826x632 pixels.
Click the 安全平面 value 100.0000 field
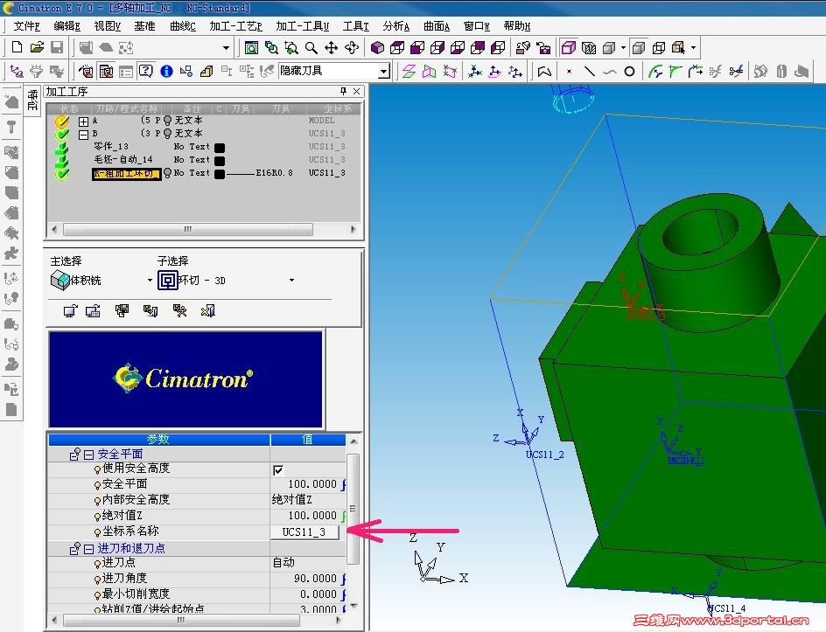308,484
